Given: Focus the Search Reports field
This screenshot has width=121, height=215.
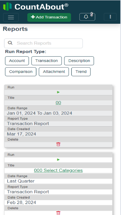Looking at the screenshot, I should (x=44, y=43).
